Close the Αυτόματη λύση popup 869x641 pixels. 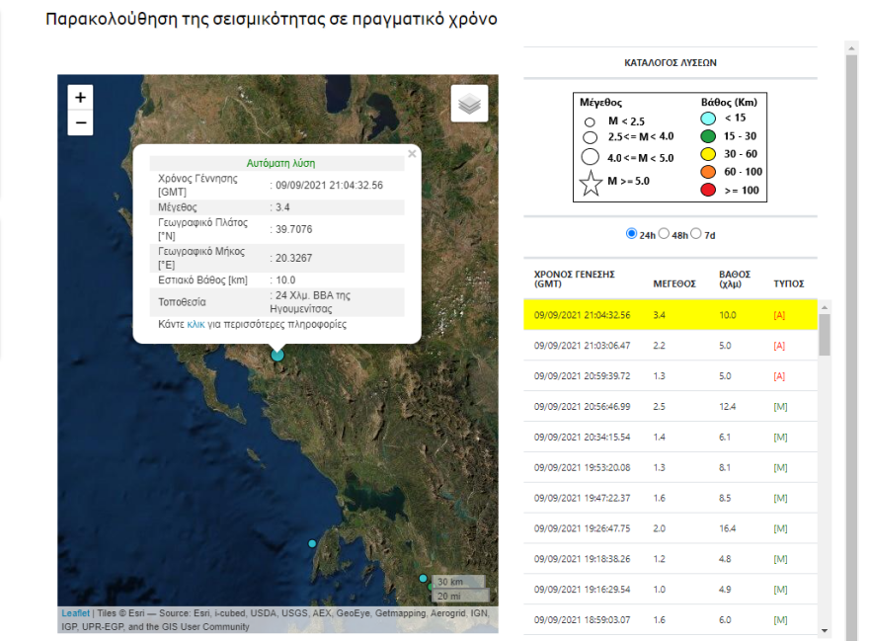[x=412, y=154]
